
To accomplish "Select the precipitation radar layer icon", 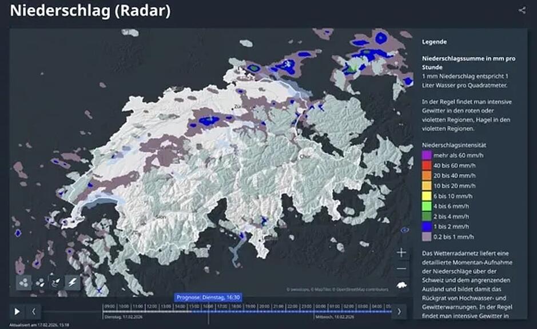I will [x=24, y=282].
